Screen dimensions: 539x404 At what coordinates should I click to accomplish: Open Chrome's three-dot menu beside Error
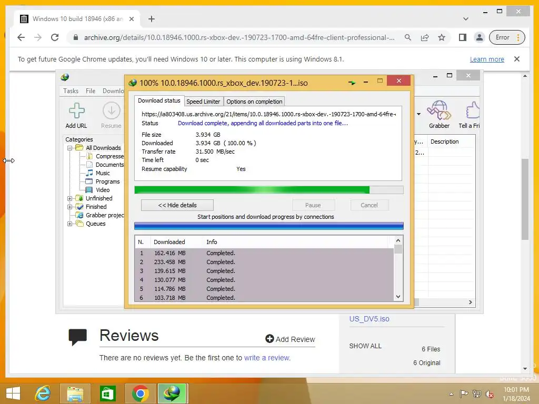[x=518, y=37]
